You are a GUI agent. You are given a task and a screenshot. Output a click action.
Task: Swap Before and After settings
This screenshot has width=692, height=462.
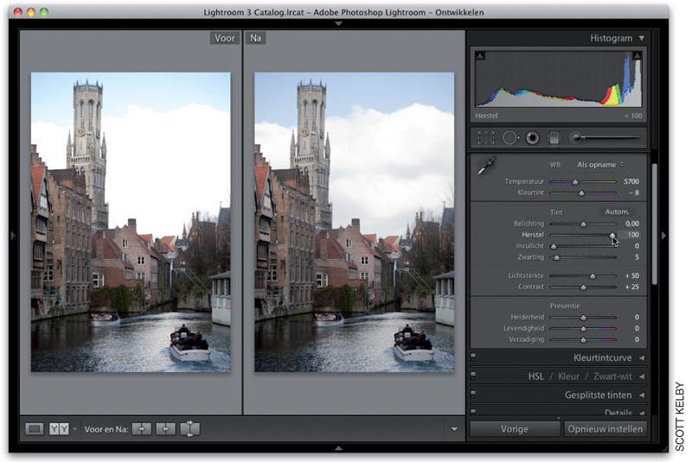click(189, 428)
